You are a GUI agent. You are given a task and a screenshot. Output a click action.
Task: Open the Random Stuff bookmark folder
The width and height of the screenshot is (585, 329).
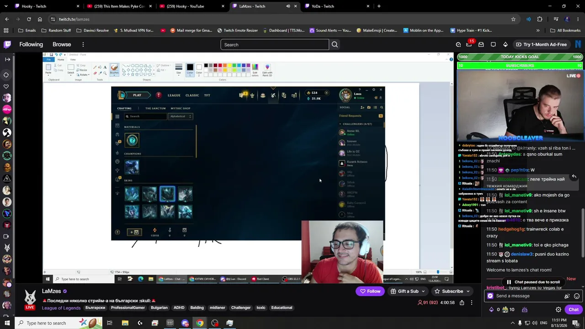click(56, 31)
